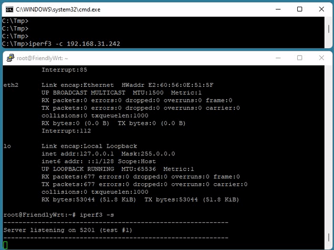Click the eth2 interface name
Image resolution: width=334 pixels, height=250 pixels.
point(11,85)
